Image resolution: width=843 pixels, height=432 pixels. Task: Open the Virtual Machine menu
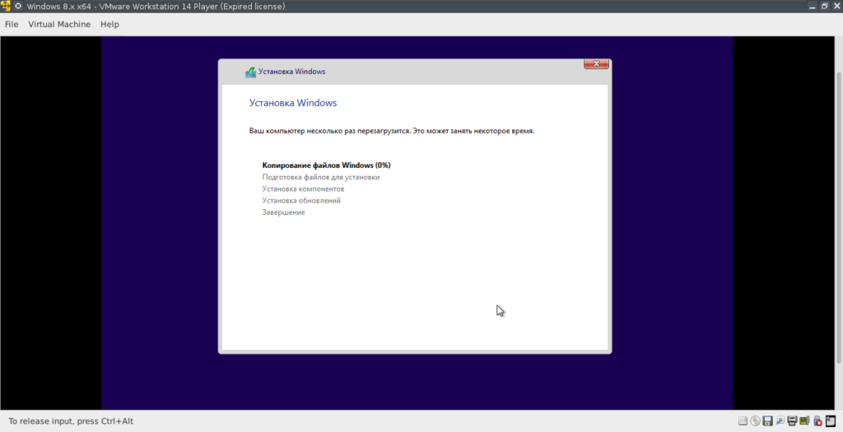pos(59,24)
